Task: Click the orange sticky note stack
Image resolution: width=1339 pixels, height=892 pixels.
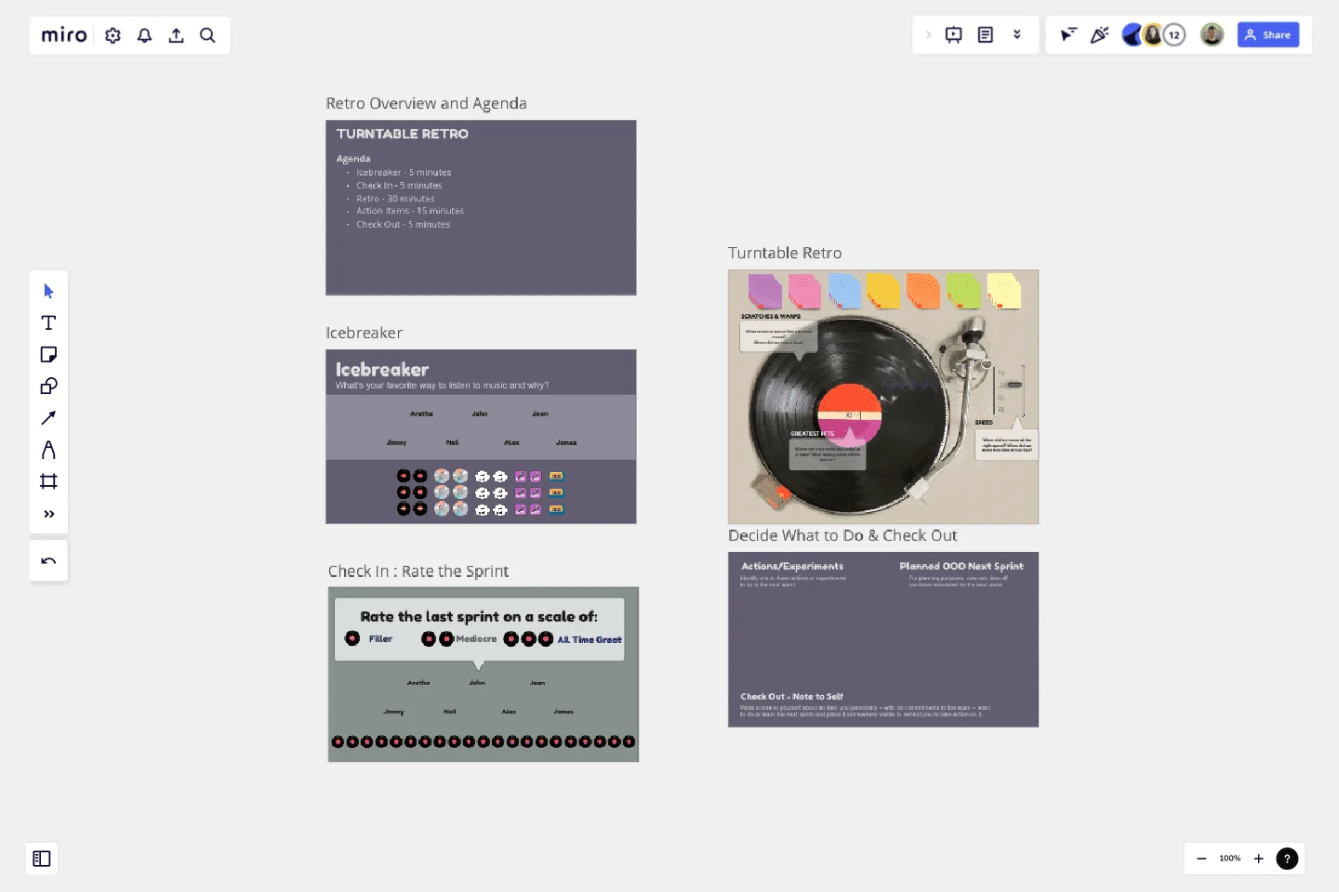Action: click(x=923, y=291)
